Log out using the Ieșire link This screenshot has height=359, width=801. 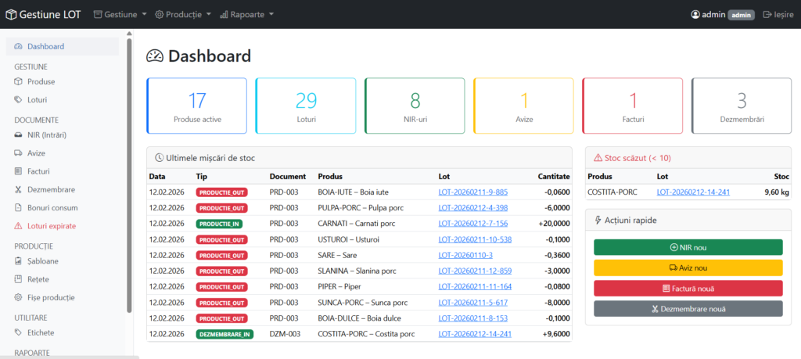click(778, 14)
